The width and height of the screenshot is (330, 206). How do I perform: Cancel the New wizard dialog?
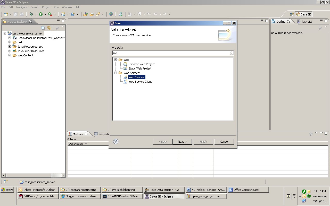click(224, 141)
